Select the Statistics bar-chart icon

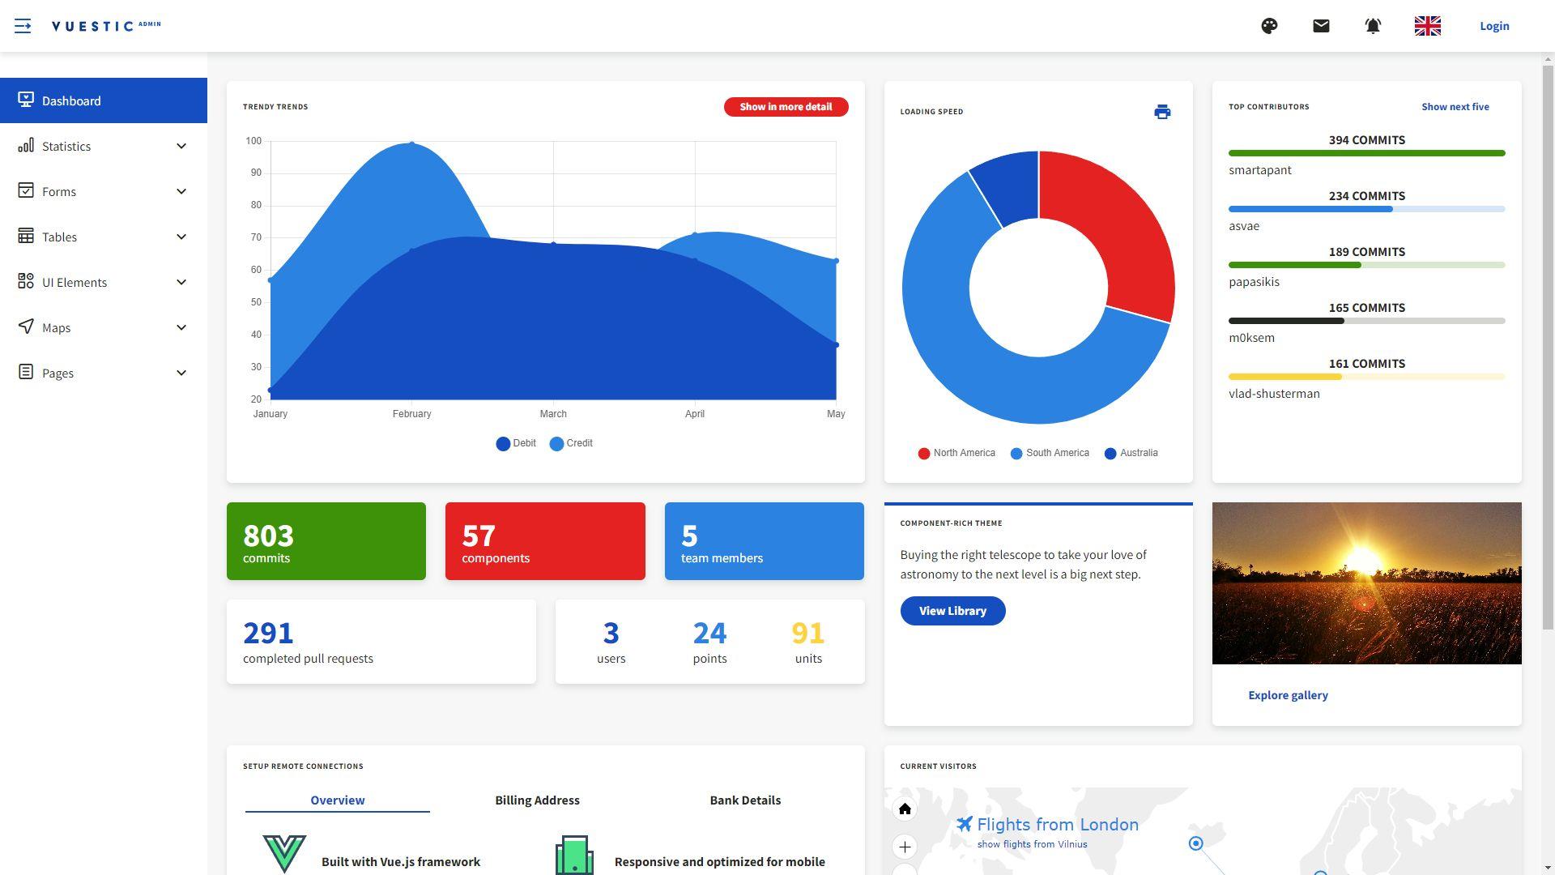(x=26, y=146)
